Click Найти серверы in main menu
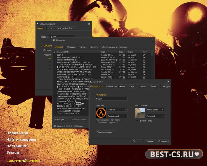207x166 pixels. (21, 139)
